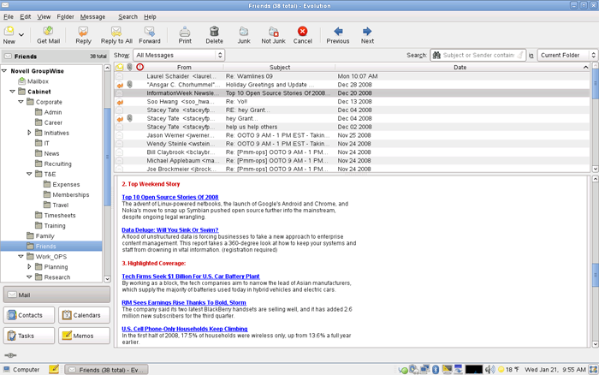Image resolution: width=599 pixels, height=375 pixels.
Task: Click message preview scrollbar thumb
Action: click(595, 275)
